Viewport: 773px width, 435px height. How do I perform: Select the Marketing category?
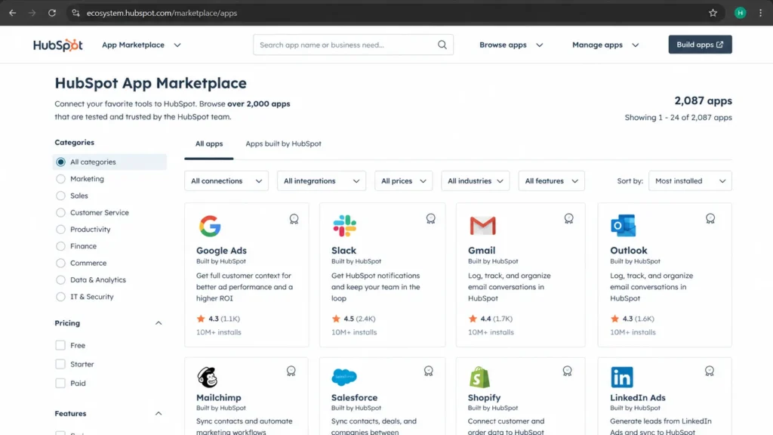point(60,178)
